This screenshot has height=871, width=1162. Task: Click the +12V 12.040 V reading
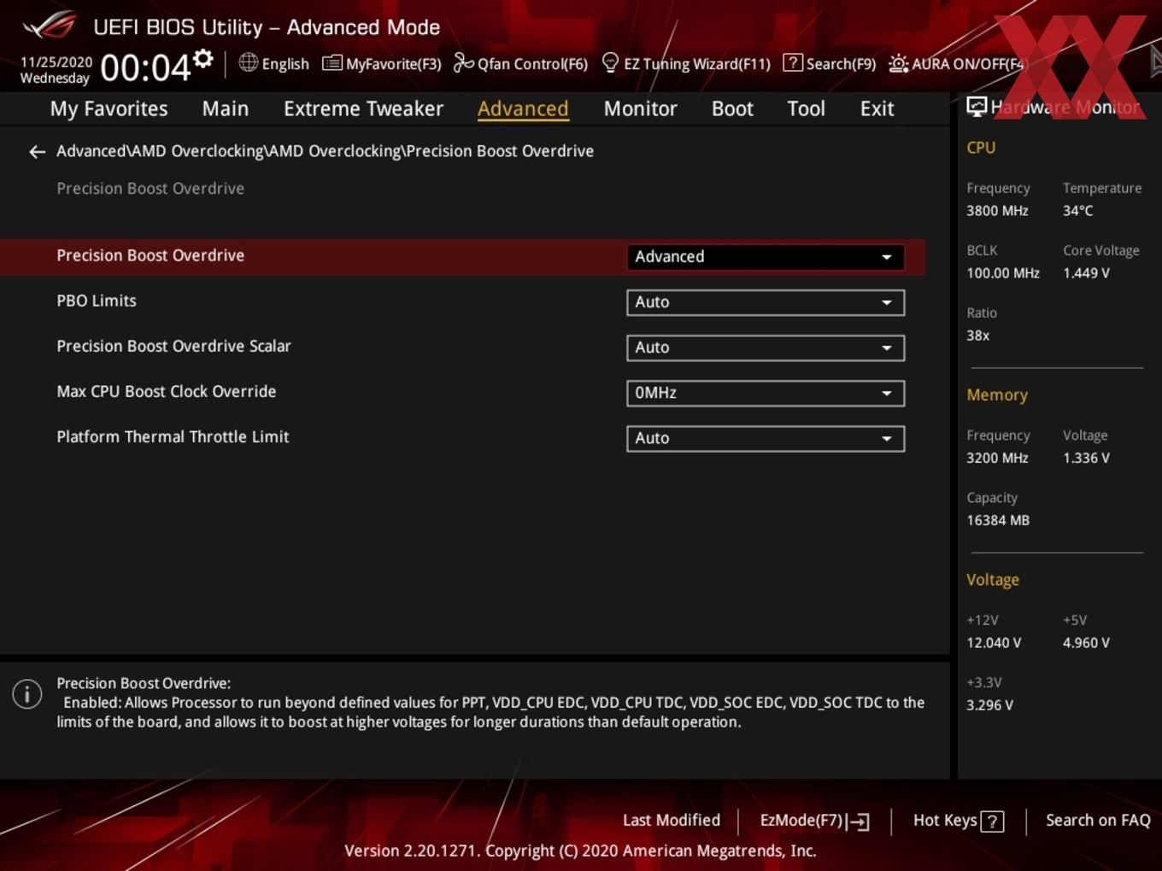(x=994, y=642)
